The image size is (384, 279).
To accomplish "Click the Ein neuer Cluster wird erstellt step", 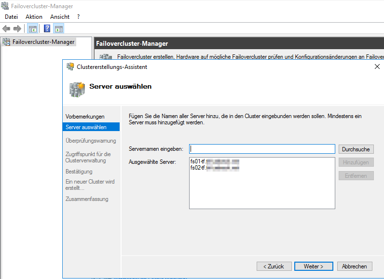I will 90,185.
